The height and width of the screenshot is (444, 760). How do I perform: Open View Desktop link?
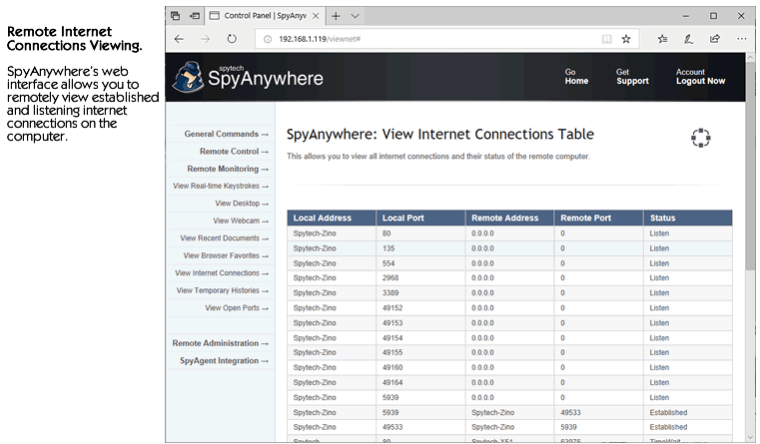coord(242,204)
